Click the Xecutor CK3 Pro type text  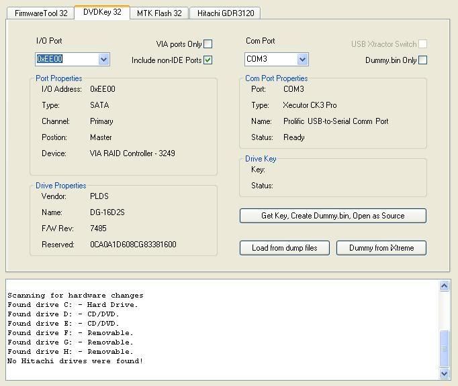tap(310, 105)
